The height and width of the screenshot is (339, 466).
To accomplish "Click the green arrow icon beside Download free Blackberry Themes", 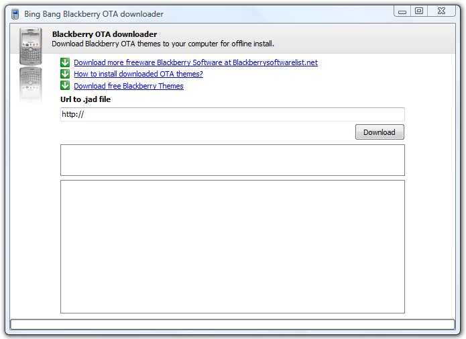I will pos(65,85).
